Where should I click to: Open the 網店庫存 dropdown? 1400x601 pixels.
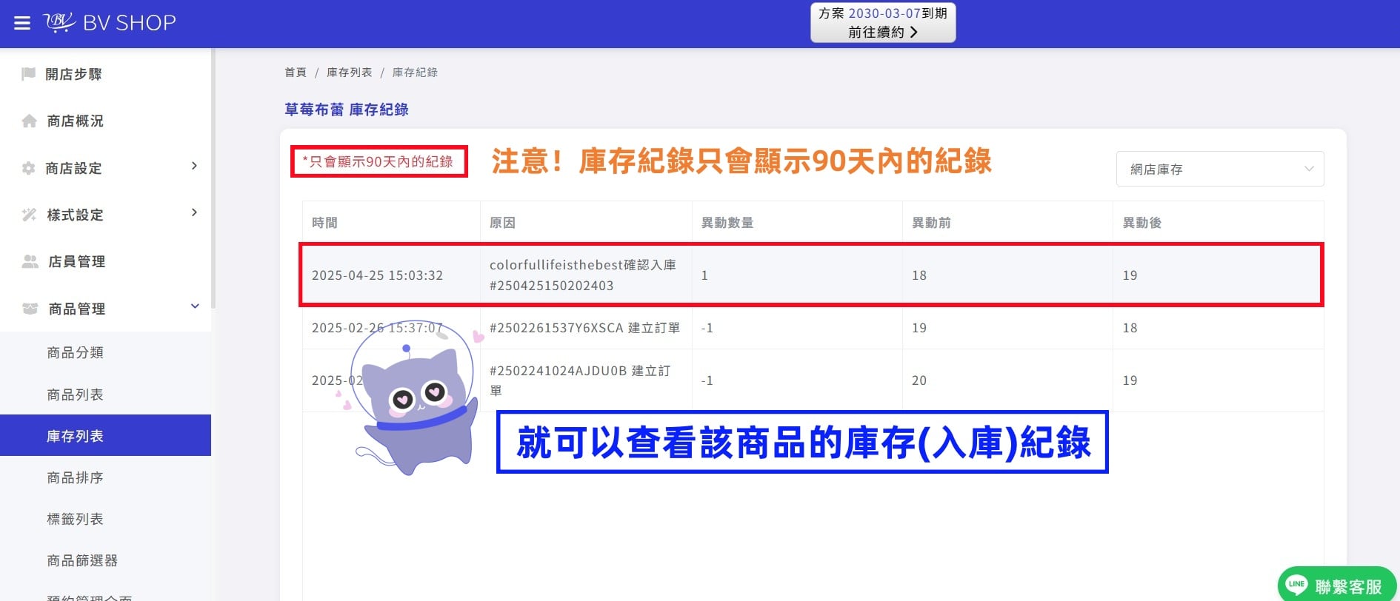[x=1219, y=169]
